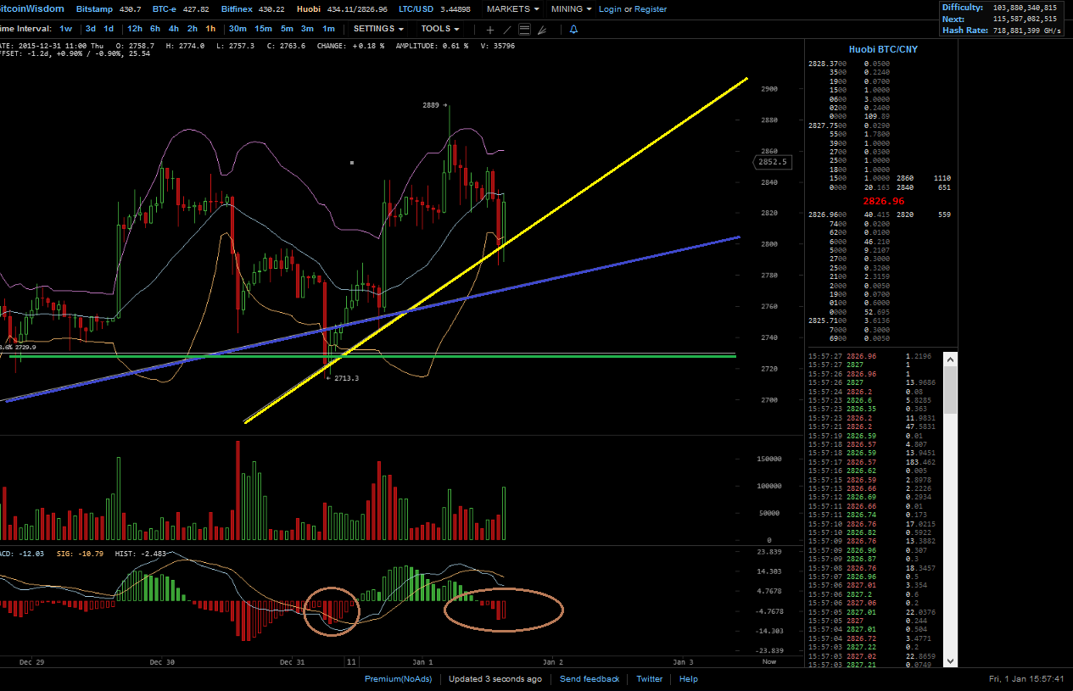
Task: Set time interval to 6h
Action: coord(155,29)
